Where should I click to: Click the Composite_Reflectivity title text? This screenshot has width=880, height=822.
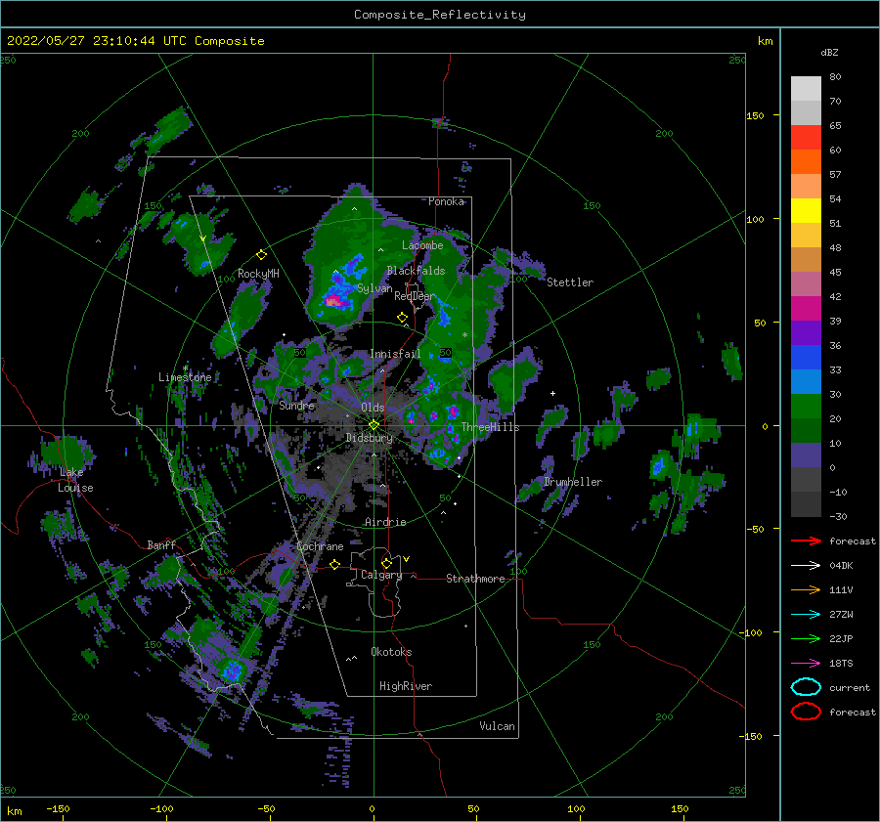(x=440, y=15)
